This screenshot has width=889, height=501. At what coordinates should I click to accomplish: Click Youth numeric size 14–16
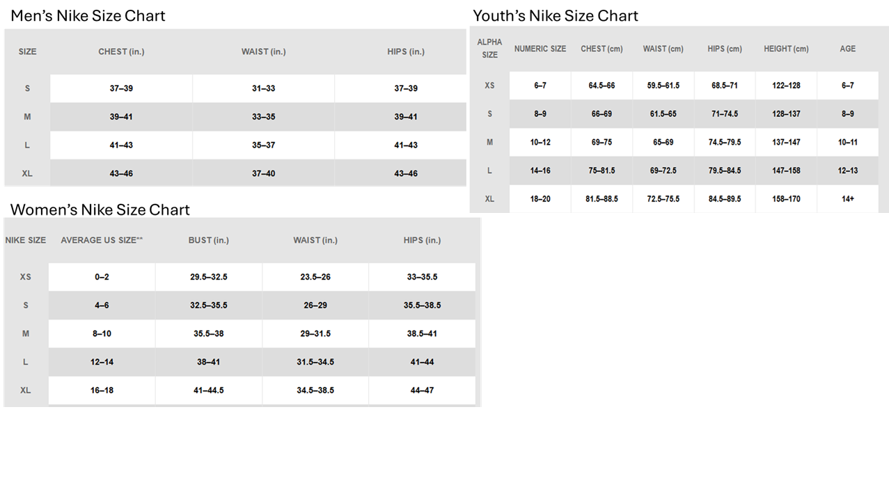click(x=540, y=170)
